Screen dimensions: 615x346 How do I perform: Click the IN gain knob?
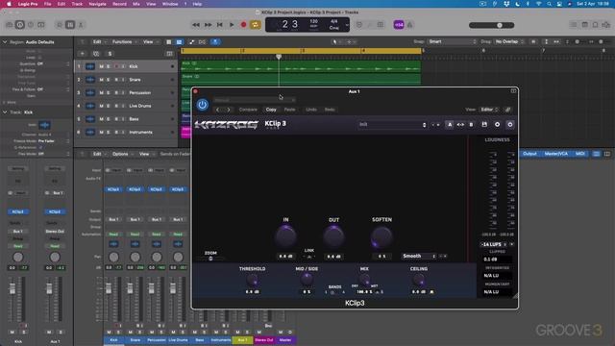285,236
